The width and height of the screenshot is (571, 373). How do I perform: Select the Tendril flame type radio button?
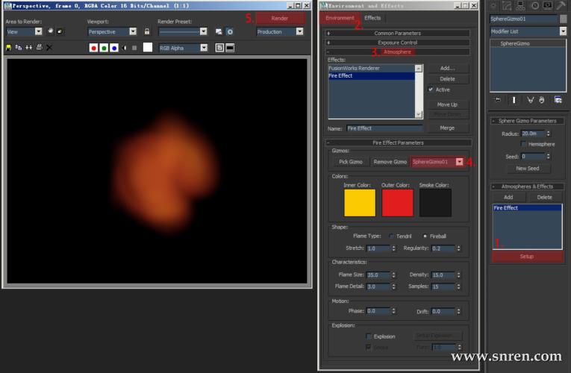click(391, 236)
